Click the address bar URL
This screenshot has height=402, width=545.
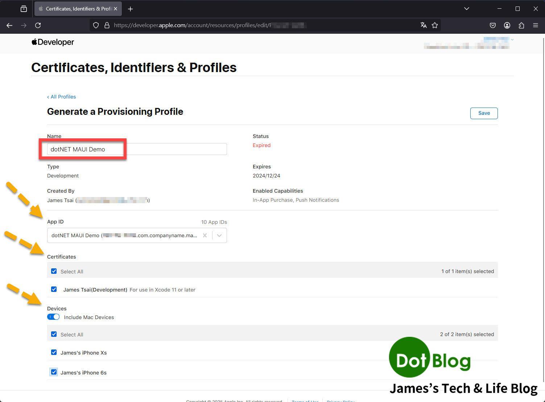pos(210,25)
